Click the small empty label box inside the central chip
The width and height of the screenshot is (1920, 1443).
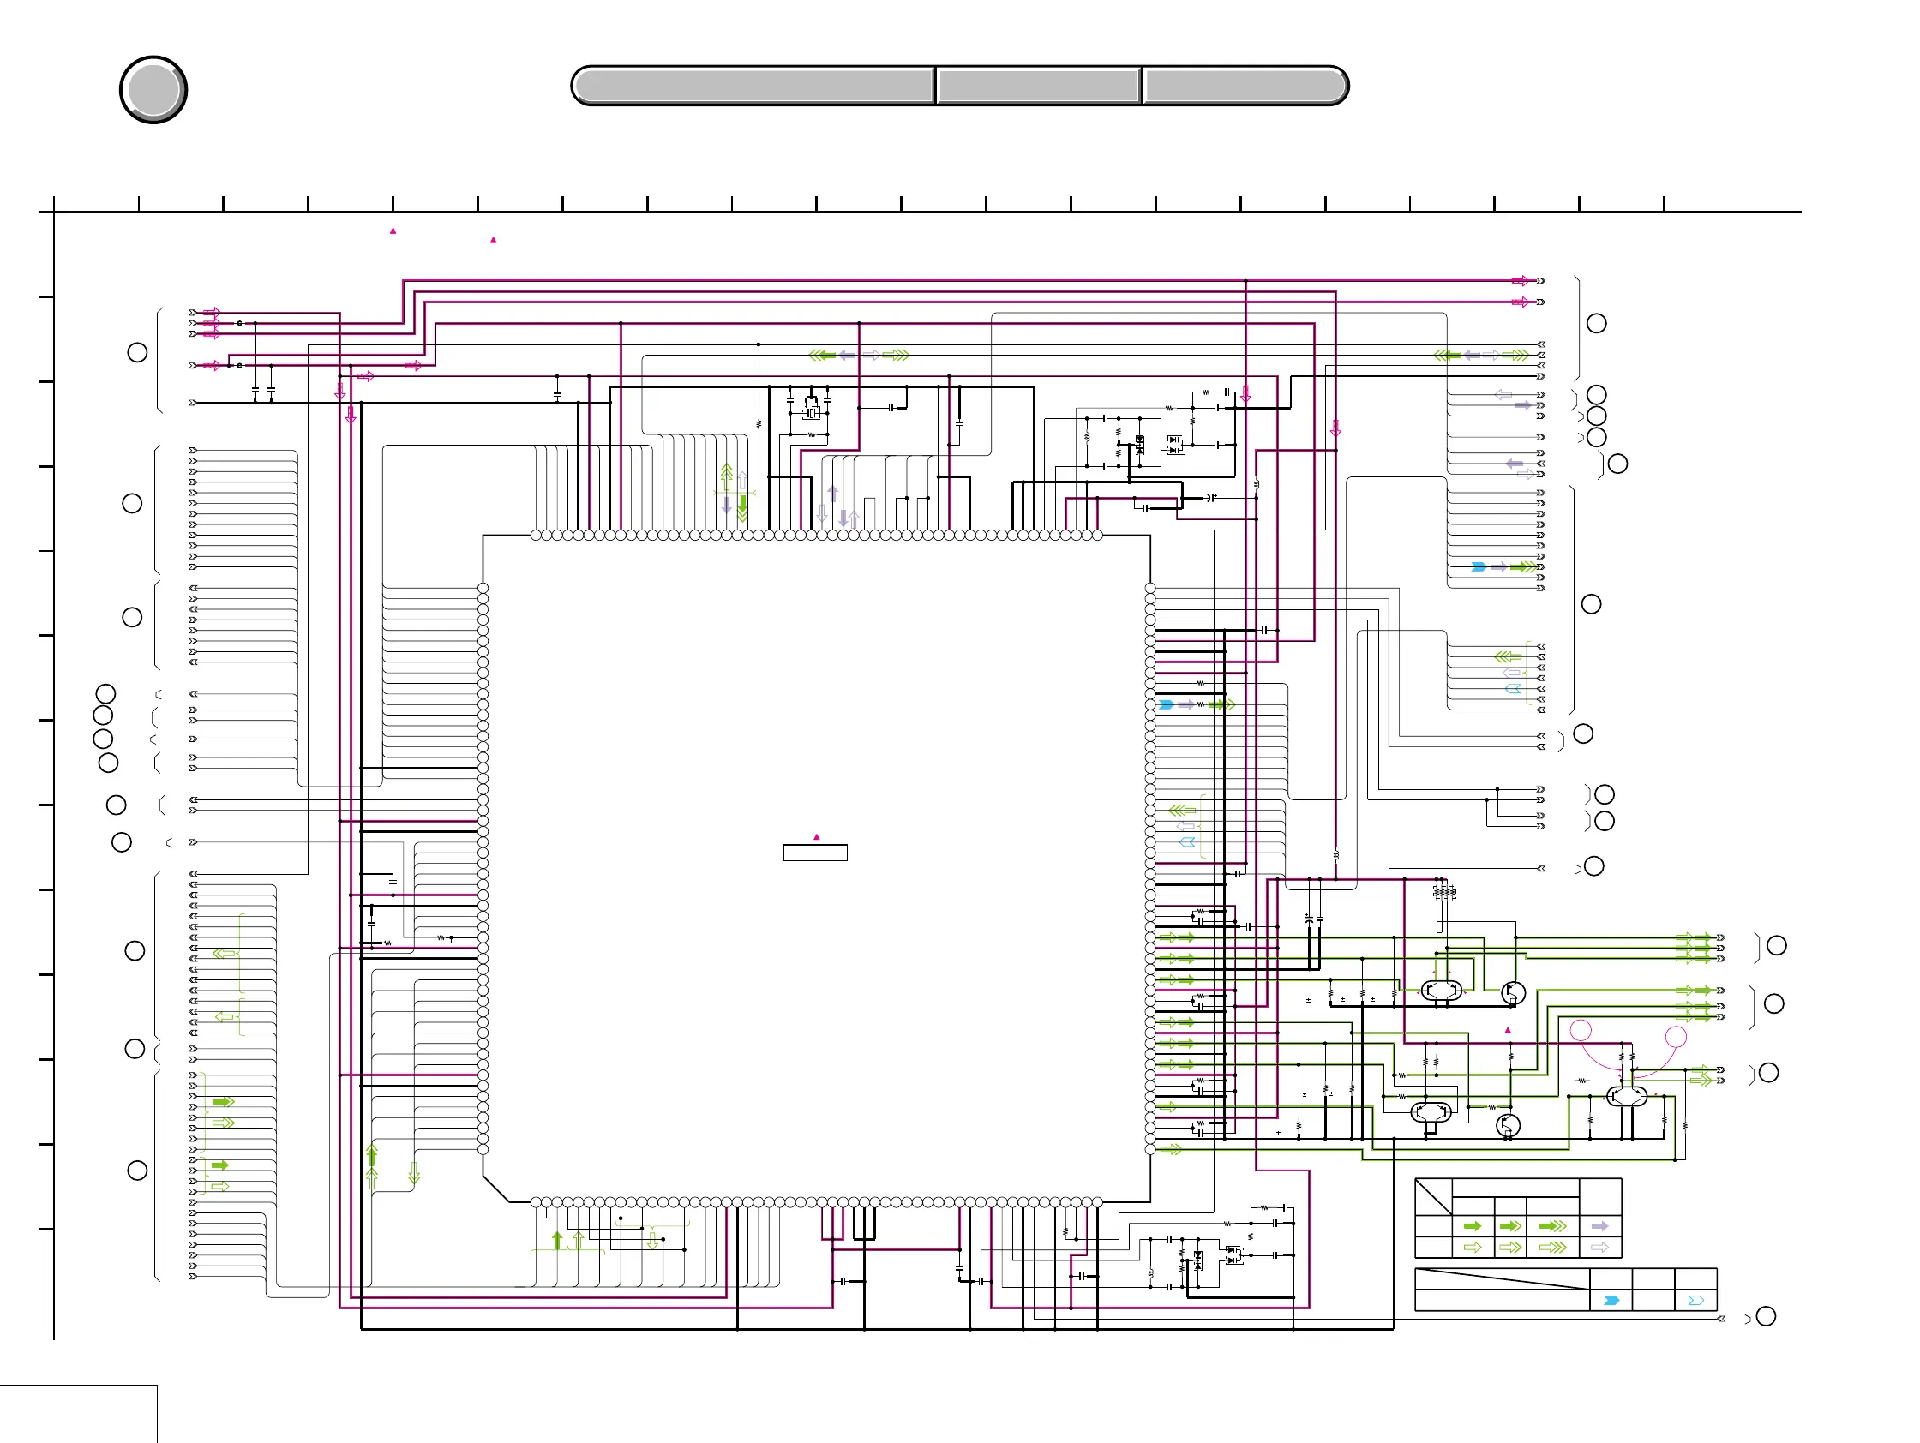click(815, 853)
